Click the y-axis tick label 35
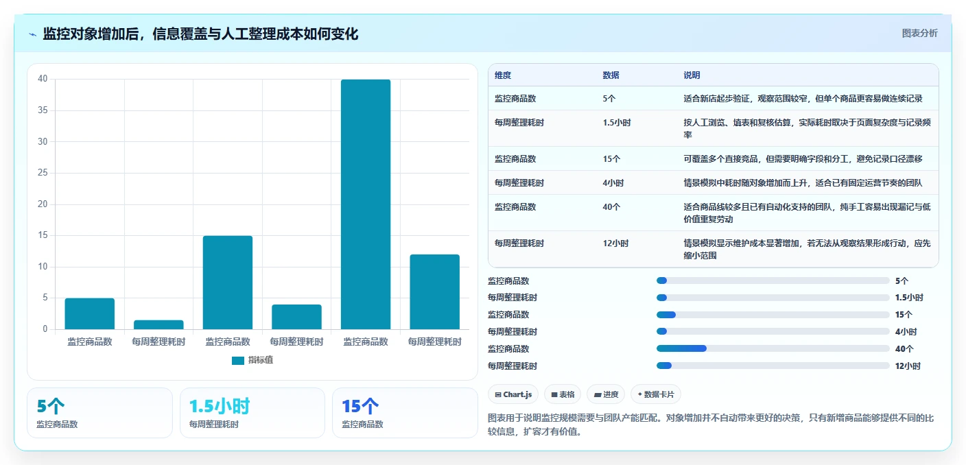966x465 pixels. [43, 110]
